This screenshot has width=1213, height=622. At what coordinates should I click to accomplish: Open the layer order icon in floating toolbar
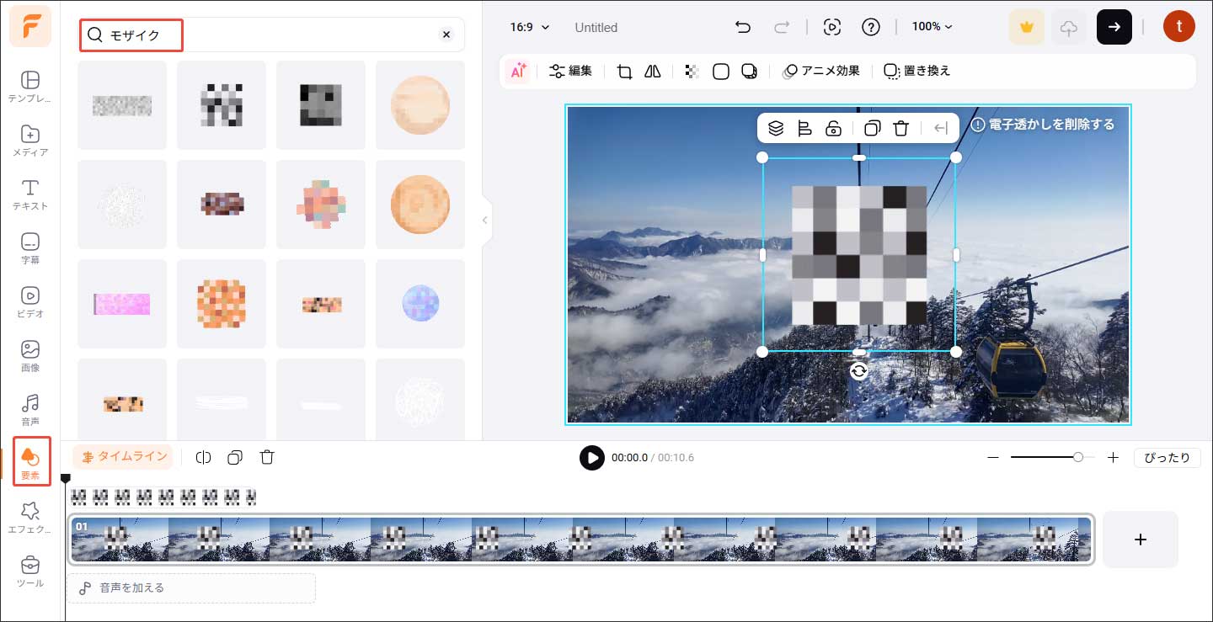click(x=777, y=128)
